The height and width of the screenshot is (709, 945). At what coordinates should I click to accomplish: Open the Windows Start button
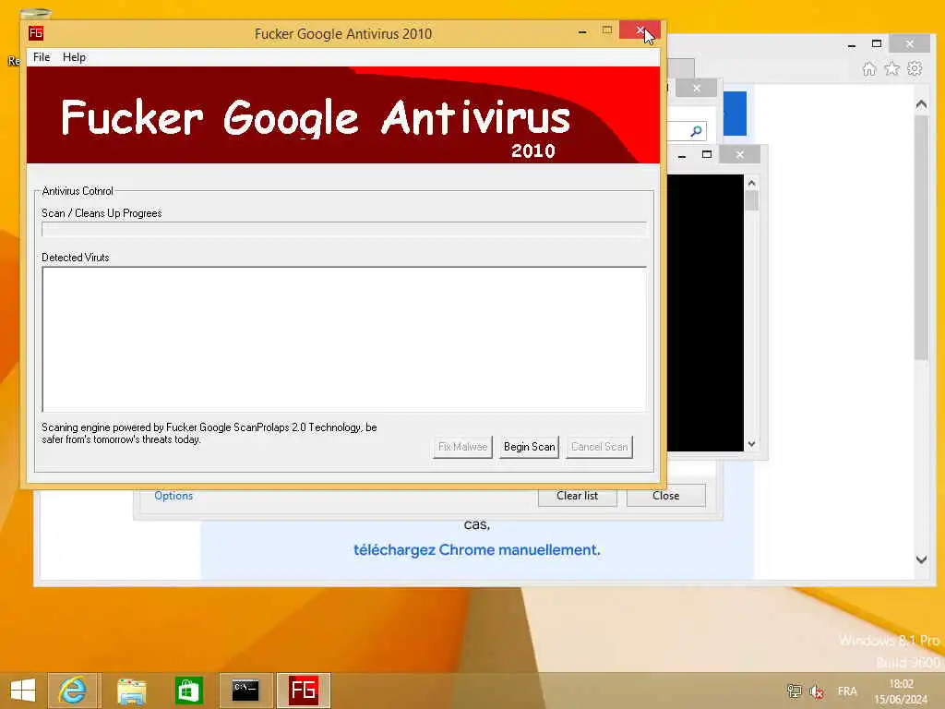23,691
